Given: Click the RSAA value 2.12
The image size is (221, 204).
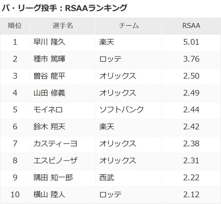Looking at the screenshot, I should (x=191, y=194).
